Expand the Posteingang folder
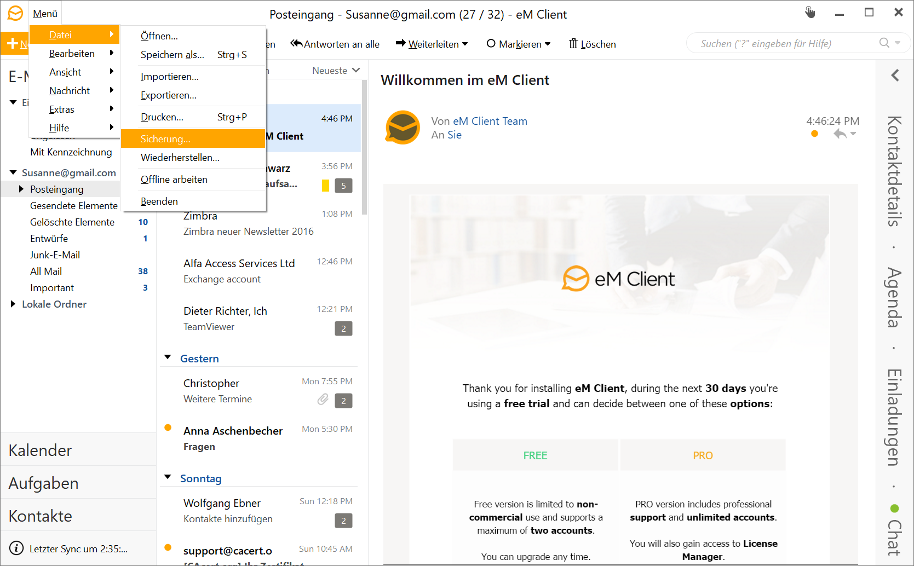 click(x=21, y=189)
